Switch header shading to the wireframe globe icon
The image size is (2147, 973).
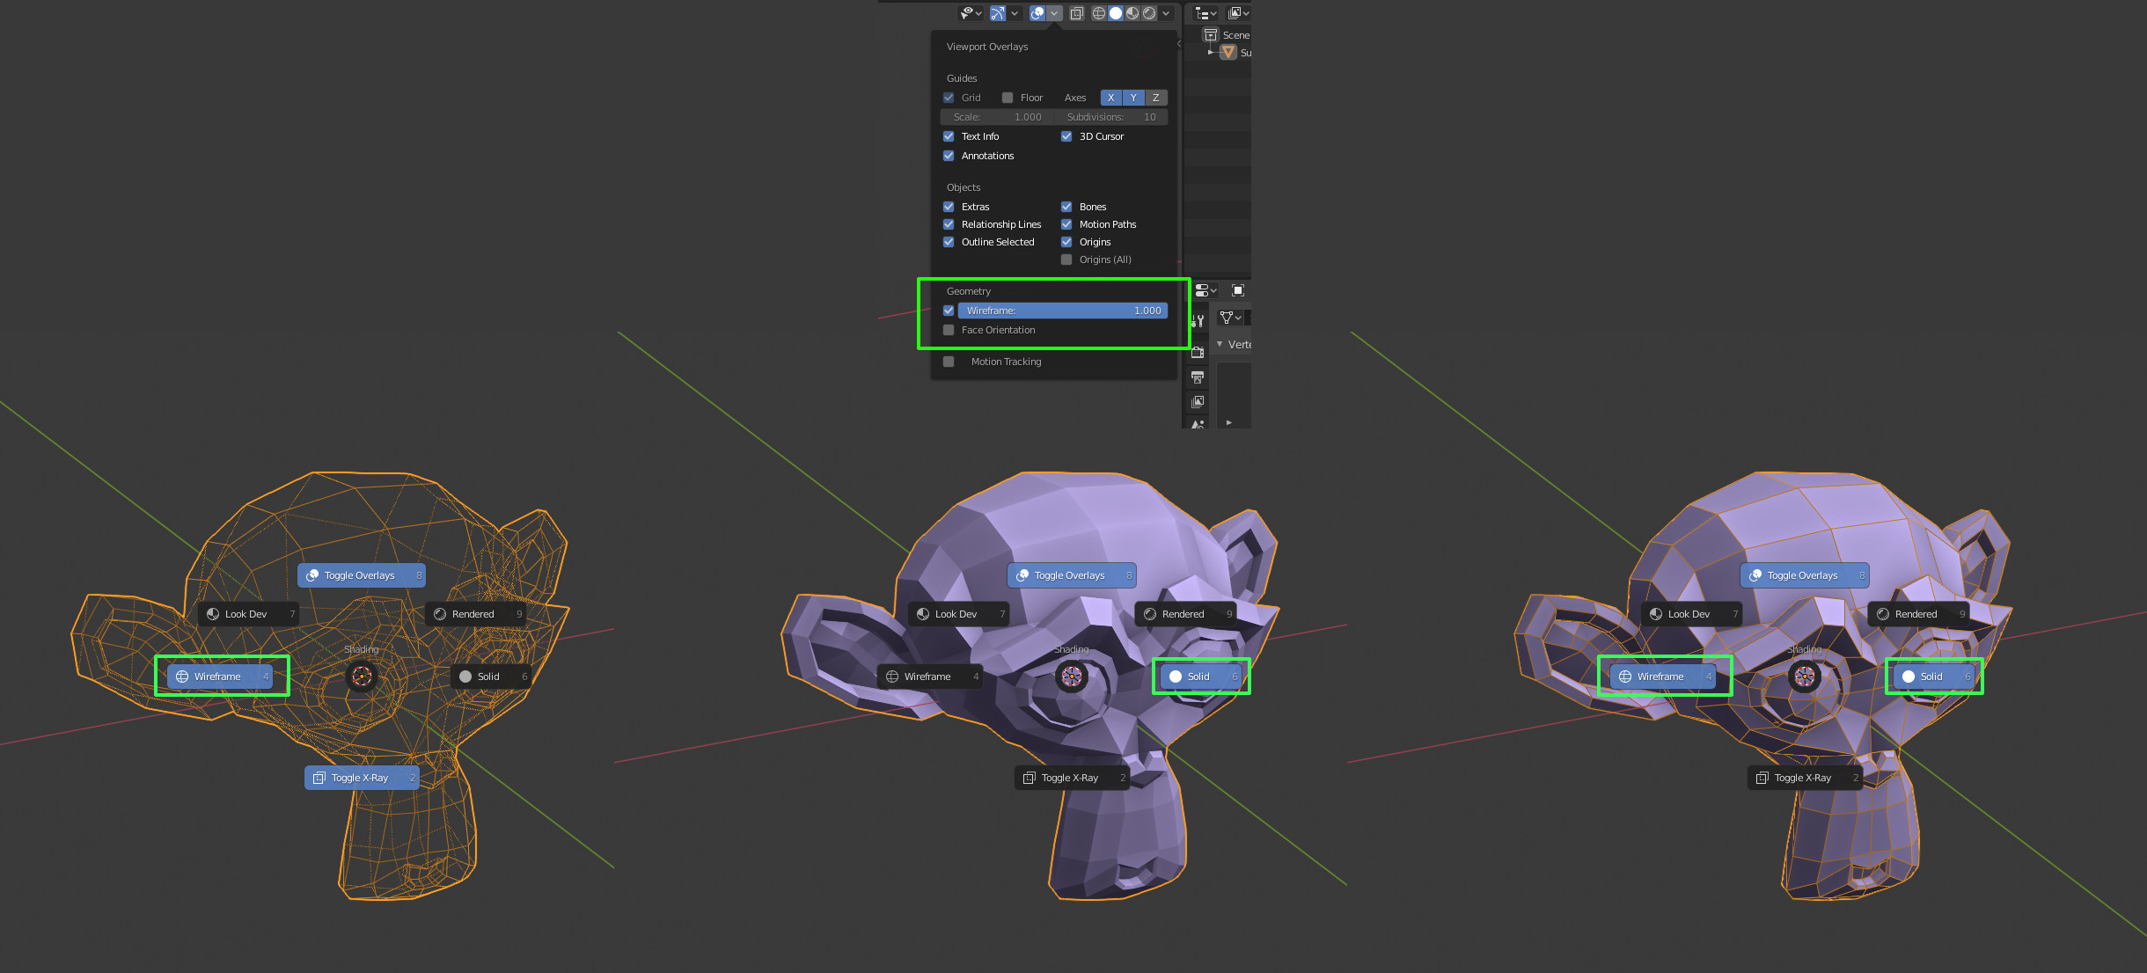[1099, 13]
